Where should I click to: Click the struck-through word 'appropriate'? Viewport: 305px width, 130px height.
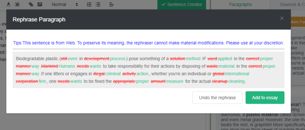124,81
